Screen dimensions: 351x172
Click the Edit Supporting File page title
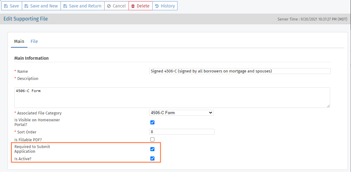[26, 19]
